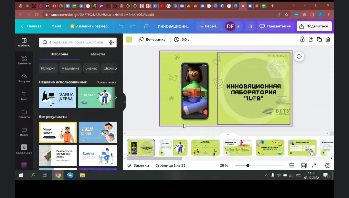
Task: Enter fullscreen with the expand arrows icon
Action: point(313,165)
